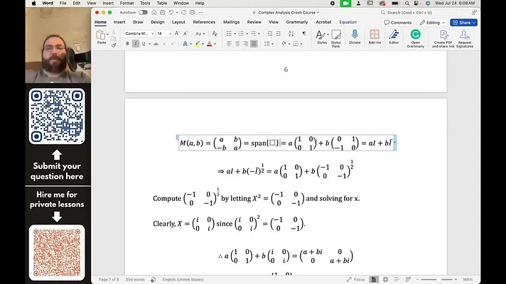Click the 354 words count
506x284 pixels.
tap(135, 280)
